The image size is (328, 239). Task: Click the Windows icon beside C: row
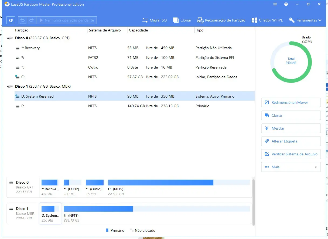18,77
